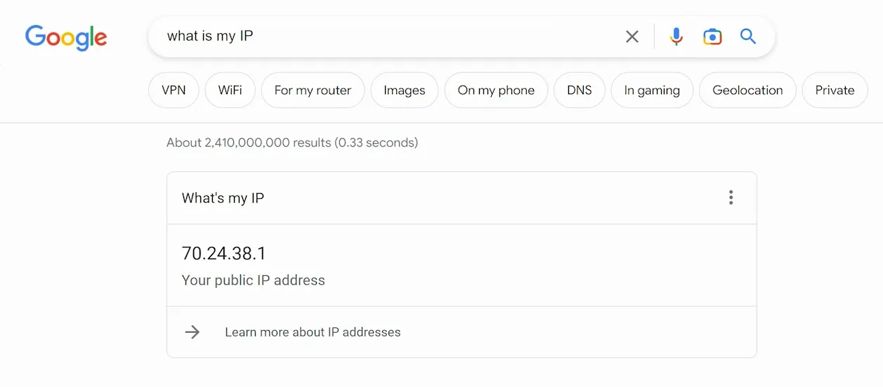883x387 pixels.
Task: Select the DNS filter chip
Action: [580, 90]
